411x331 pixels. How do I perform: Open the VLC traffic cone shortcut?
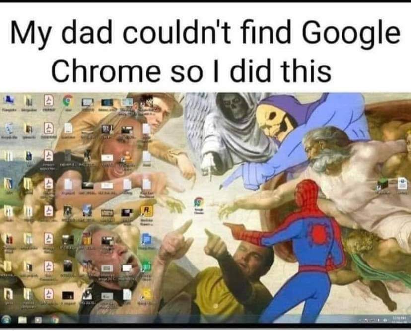pos(128,156)
